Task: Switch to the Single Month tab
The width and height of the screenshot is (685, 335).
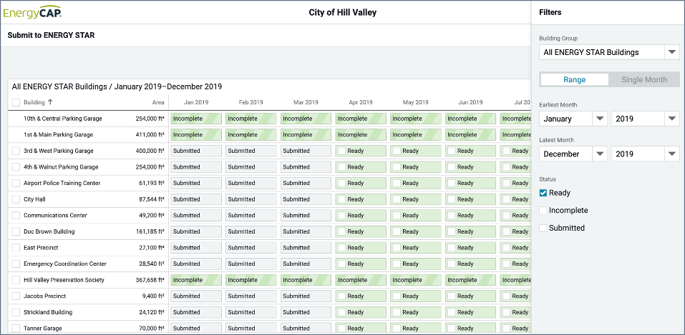Action: (x=643, y=79)
